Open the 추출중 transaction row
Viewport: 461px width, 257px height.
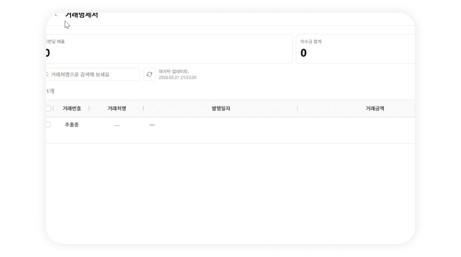pyautogui.click(x=71, y=124)
